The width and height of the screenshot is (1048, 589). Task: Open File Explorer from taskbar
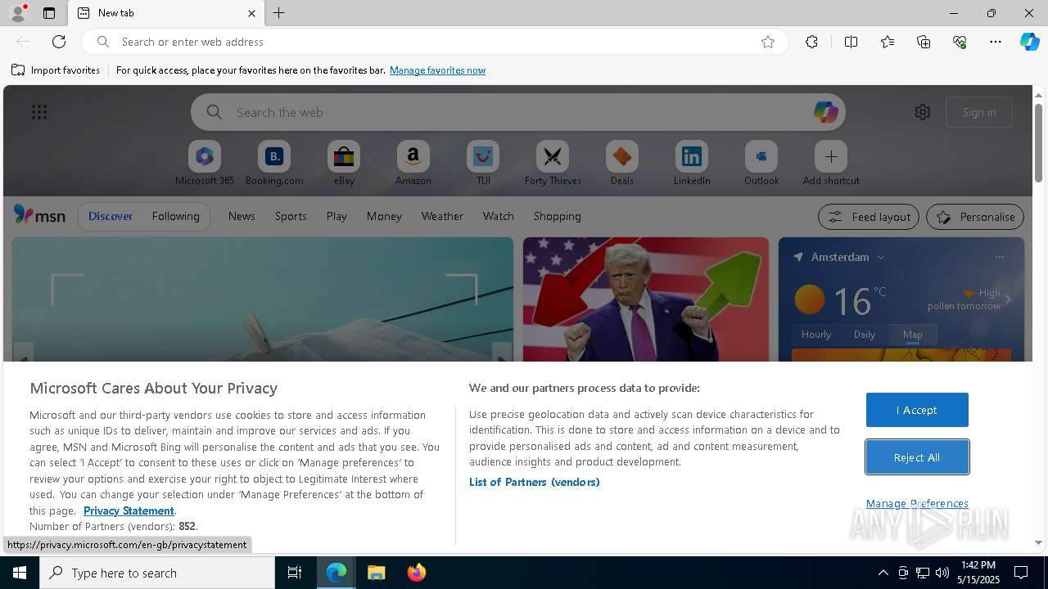pyautogui.click(x=377, y=573)
